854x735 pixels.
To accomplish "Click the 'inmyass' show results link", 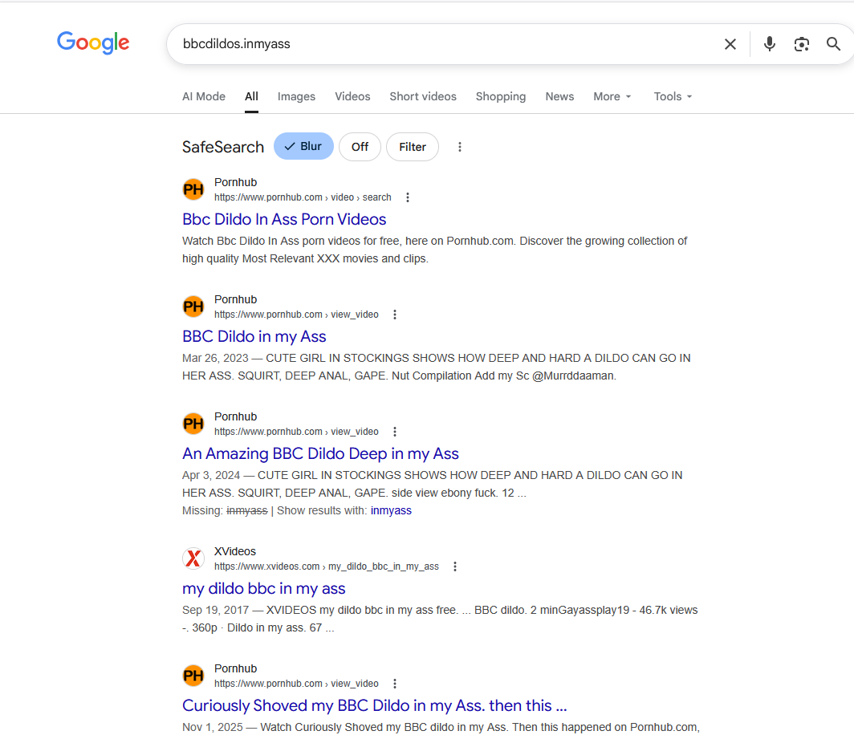I will coord(391,510).
